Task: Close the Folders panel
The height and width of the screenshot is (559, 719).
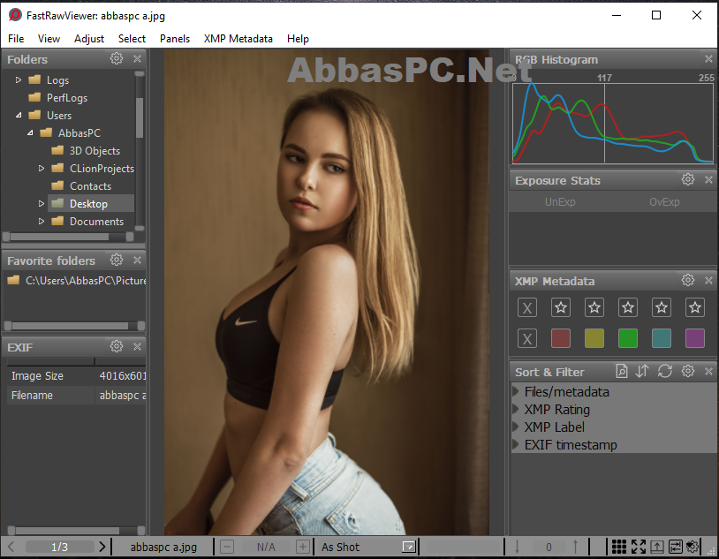Action: click(137, 58)
